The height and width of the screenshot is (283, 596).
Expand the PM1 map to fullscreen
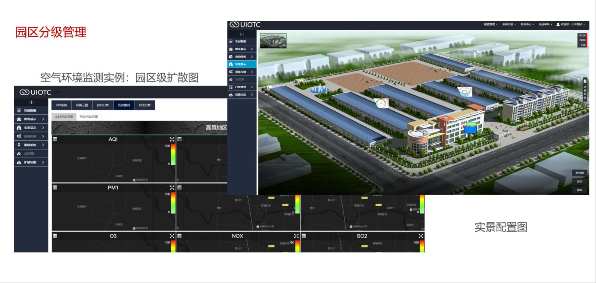[x=172, y=188]
